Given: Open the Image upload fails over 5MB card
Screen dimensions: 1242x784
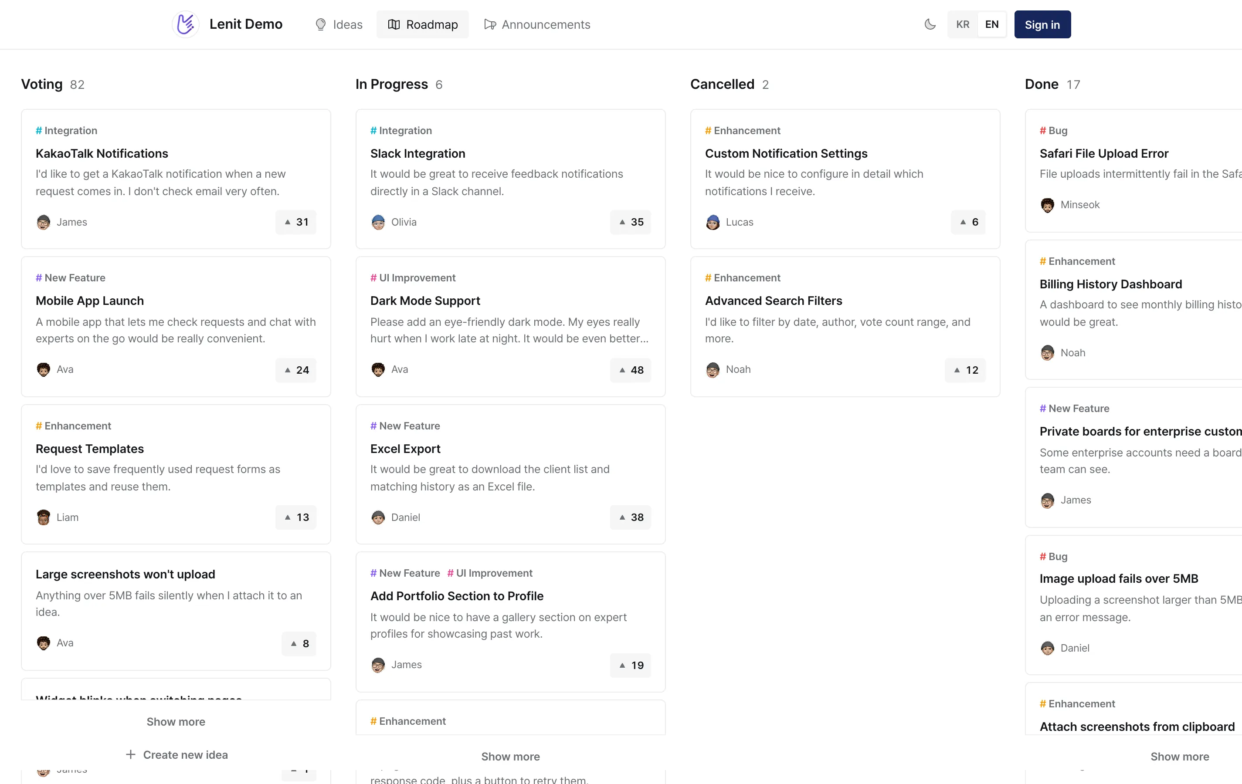Looking at the screenshot, I should [1133, 605].
